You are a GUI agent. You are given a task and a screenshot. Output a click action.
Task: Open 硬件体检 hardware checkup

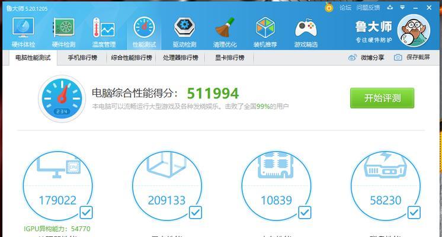click(x=23, y=32)
